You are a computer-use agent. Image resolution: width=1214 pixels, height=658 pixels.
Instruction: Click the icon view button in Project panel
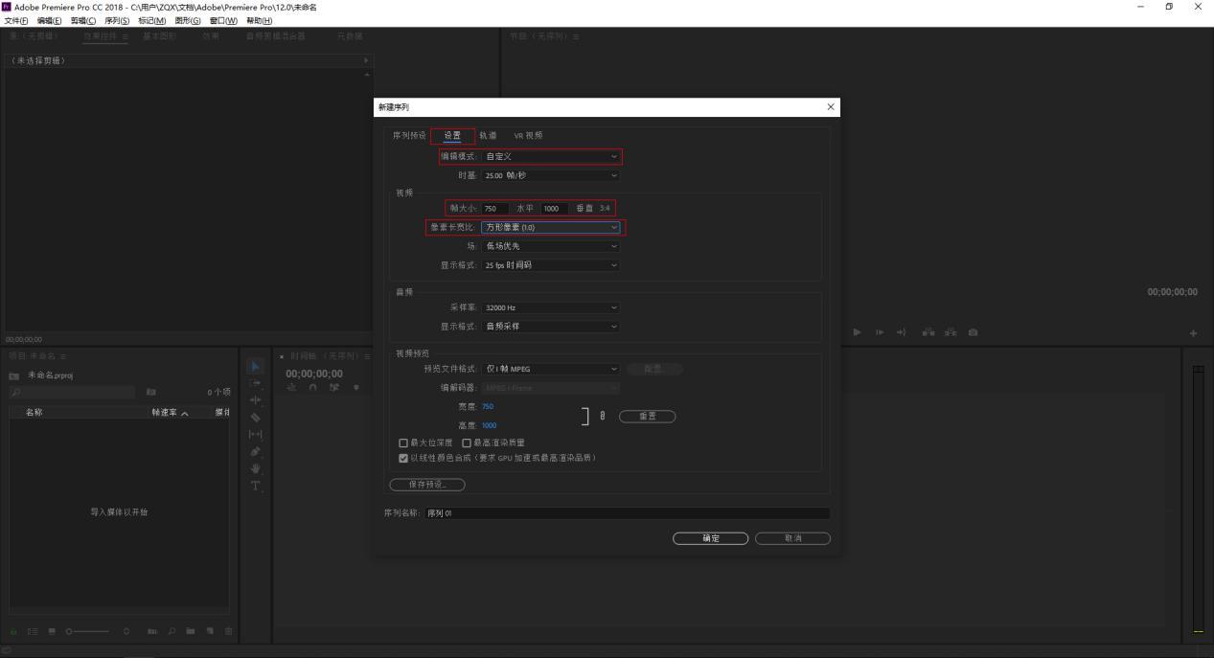click(x=50, y=631)
